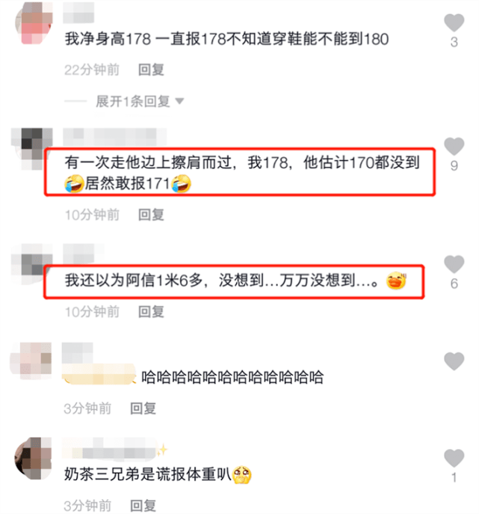The height and width of the screenshot is (514, 479).
Task: Open first commenter's pink avatar
Action: (x=34, y=23)
